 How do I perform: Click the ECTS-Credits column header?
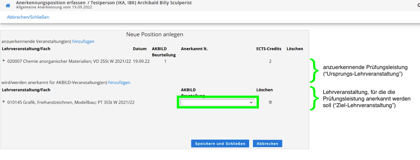coord(269,49)
